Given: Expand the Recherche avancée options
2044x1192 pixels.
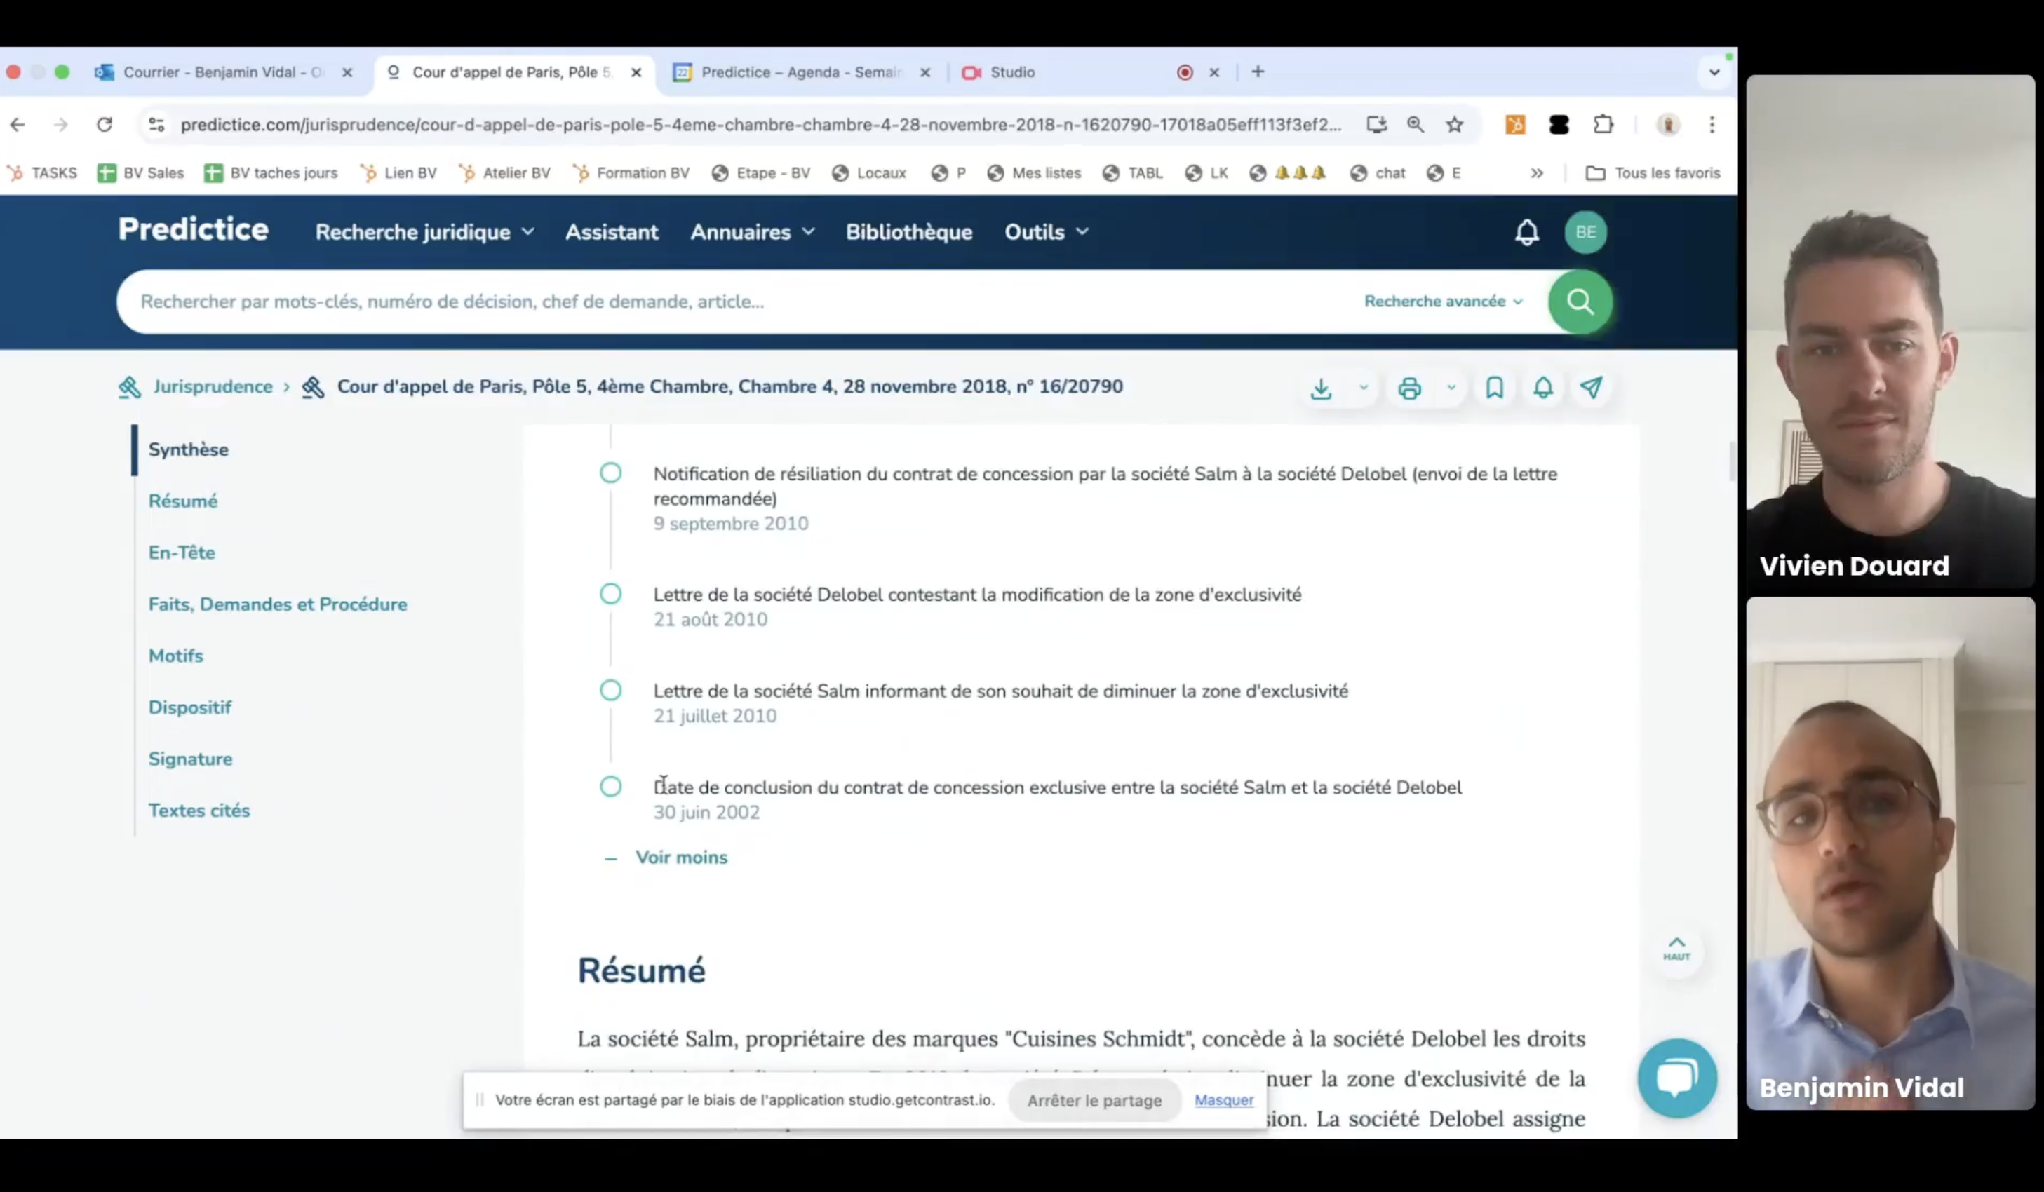Looking at the screenshot, I should point(1442,301).
